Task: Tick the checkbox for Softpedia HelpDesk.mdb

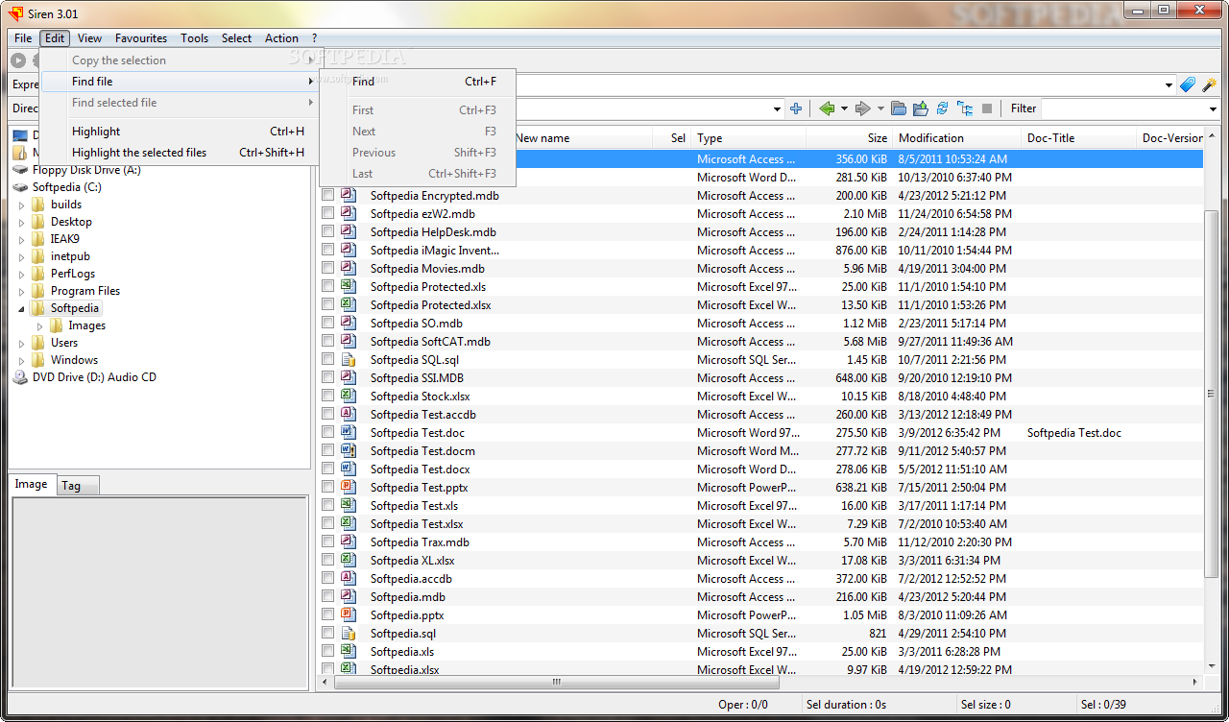Action: (x=328, y=232)
